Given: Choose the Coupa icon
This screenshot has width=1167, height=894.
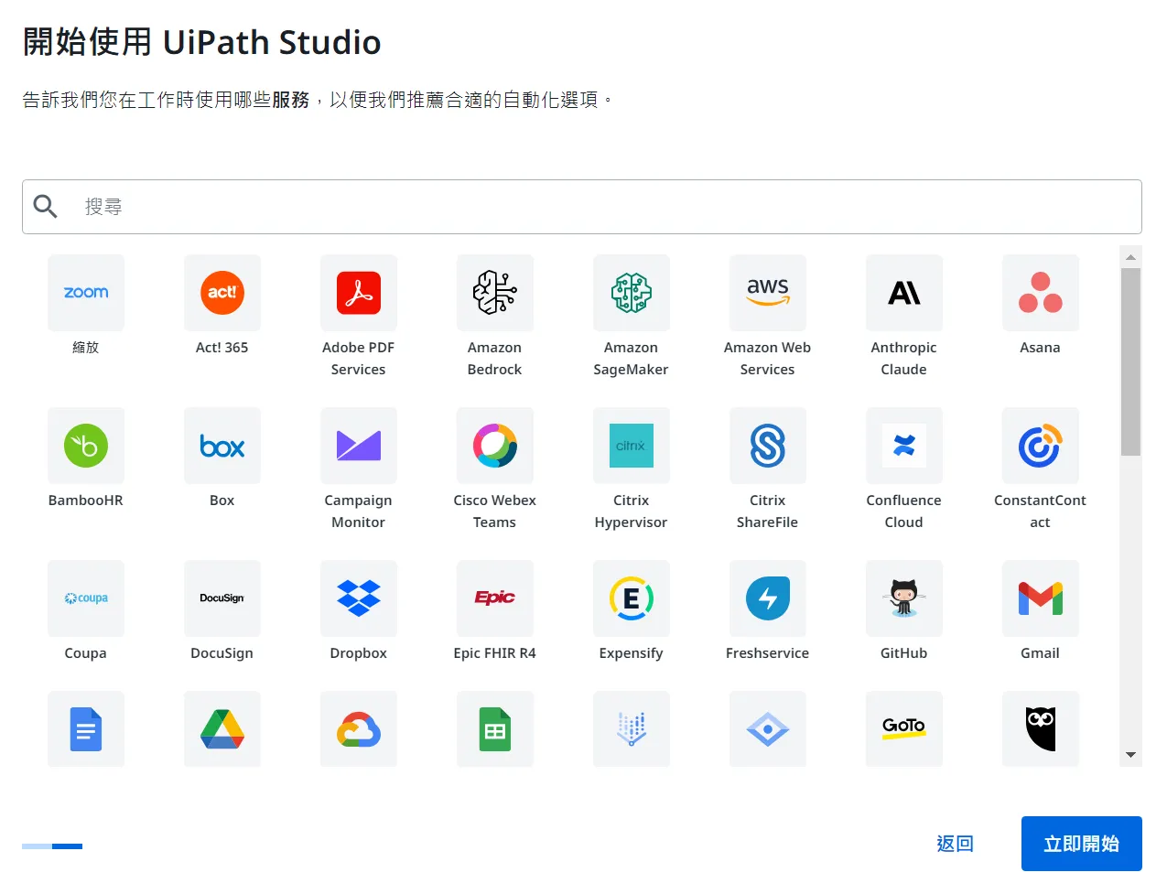Looking at the screenshot, I should 86,598.
